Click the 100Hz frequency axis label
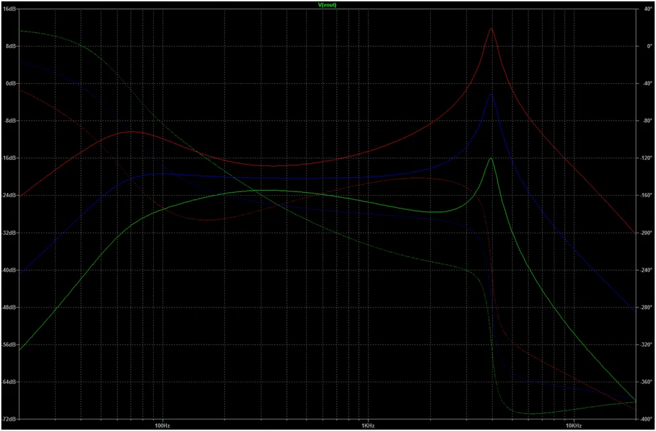The height and width of the screenshot is (431, 656). 163,425
